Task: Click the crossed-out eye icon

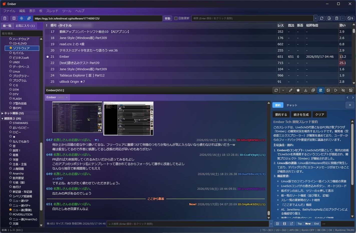Action: click(343, 90)
